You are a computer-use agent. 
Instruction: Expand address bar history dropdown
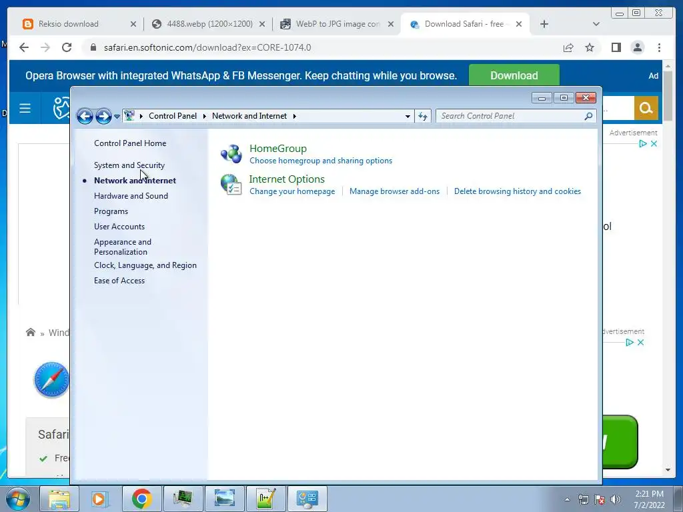coord(408,116)
